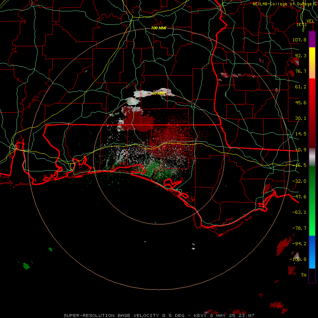Pick the blue segment of the velocity scale
318x318 pixels.
click(x=312, y=252)
